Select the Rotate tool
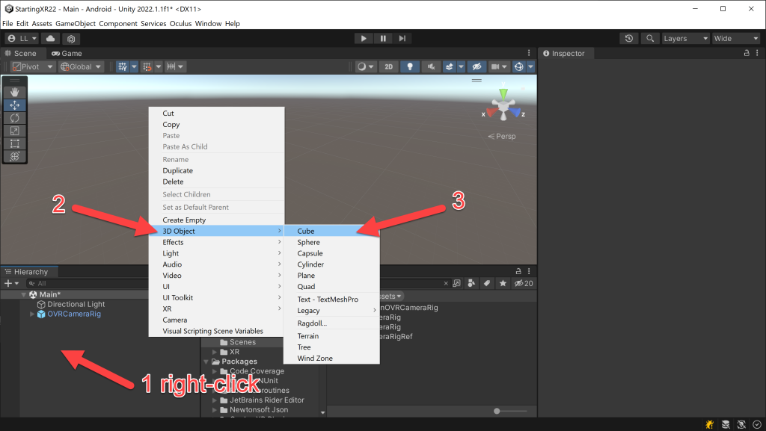The width and height of the screenshot is (766, 431). [x=15, y=118]
